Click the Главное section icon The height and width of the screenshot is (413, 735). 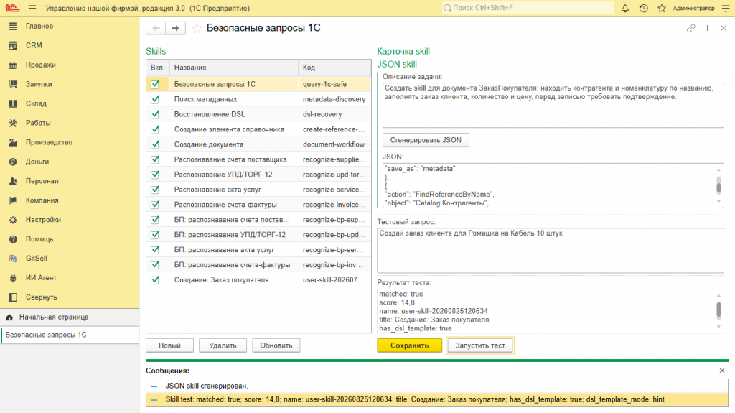point(13,27)
